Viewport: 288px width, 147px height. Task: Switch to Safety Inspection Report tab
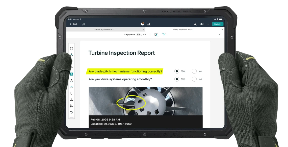[x=183, y=30]
